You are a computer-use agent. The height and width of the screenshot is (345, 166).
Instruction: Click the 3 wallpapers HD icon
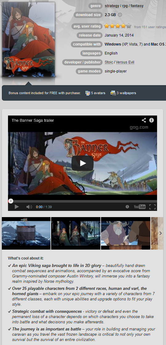point(113,93)
